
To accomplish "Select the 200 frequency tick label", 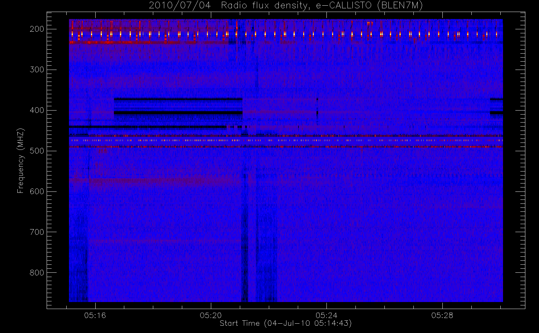I will click(37, 29).
